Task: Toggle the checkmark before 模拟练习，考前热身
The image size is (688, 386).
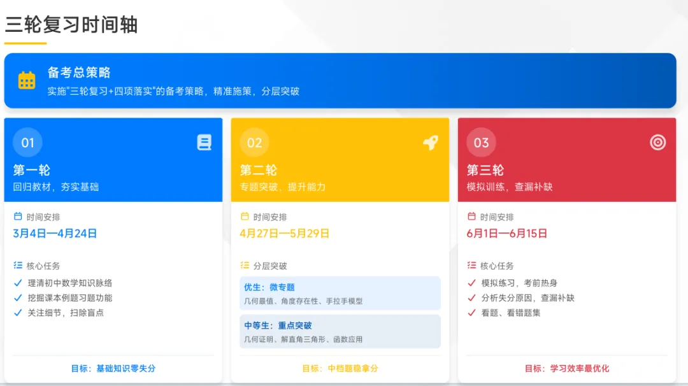Action: [471, 283]
